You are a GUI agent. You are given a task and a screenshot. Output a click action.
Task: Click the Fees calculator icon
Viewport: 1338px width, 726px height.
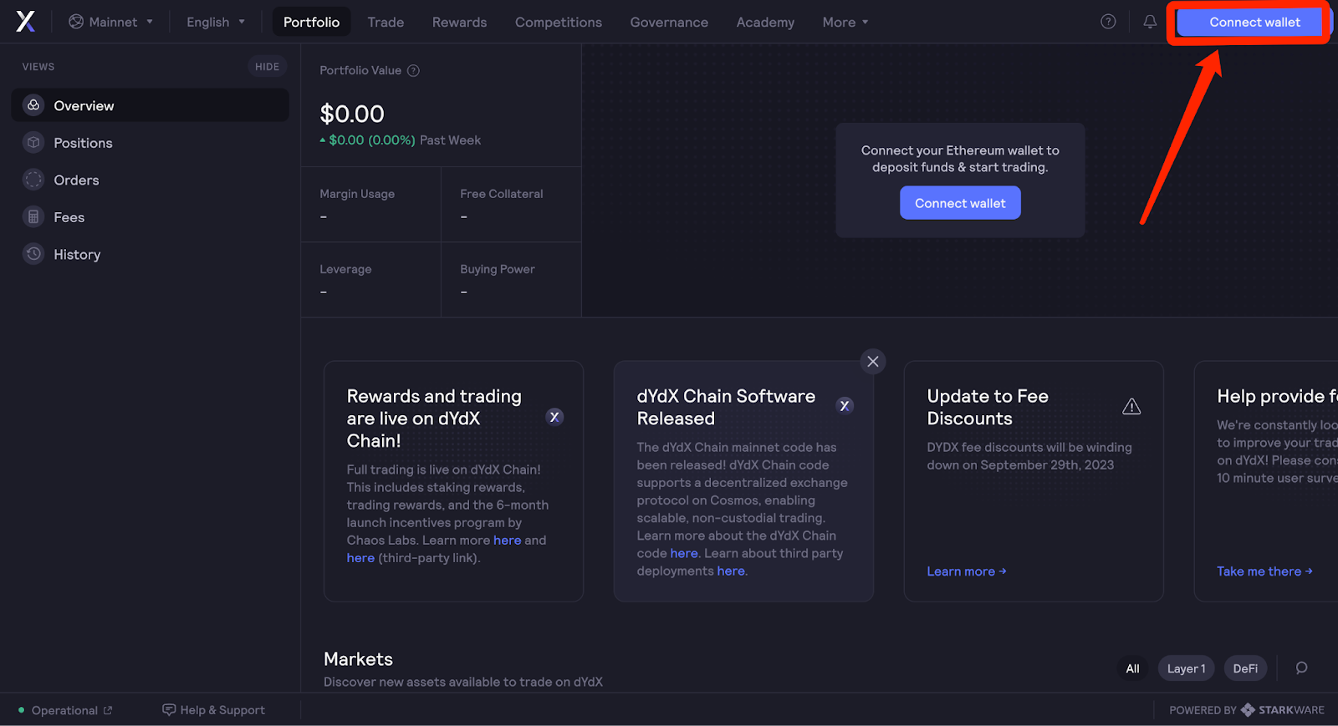point(33,217)
